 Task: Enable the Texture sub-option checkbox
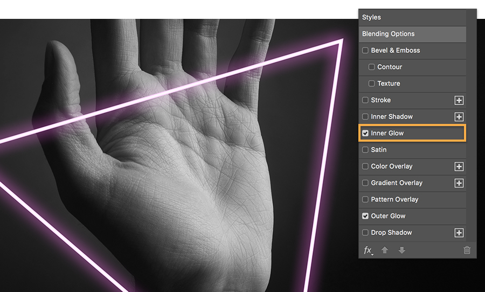371,84
